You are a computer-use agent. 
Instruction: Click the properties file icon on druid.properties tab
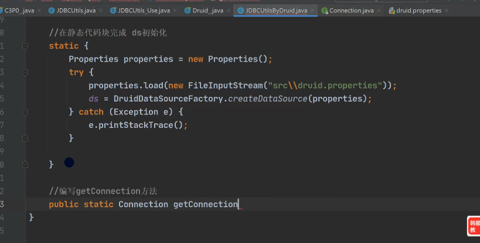coord(392,11)
